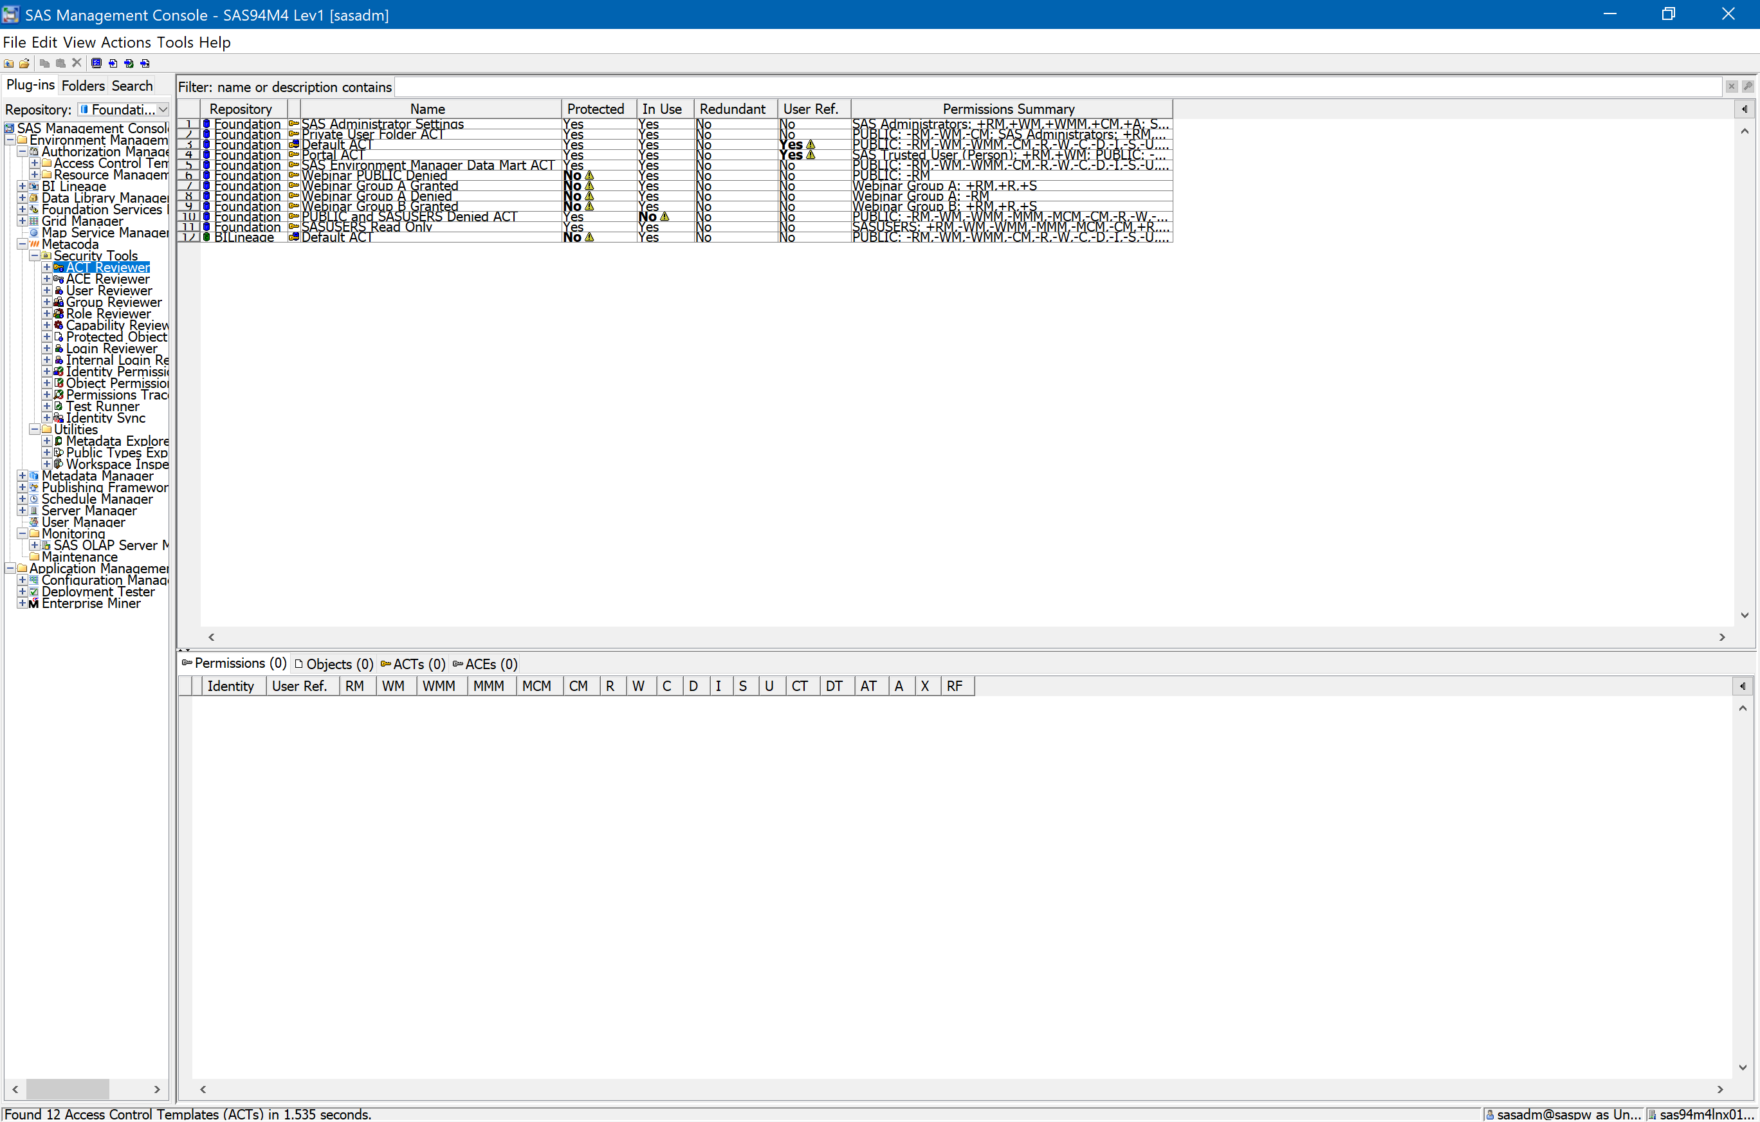The height and width of the screenshot is (1122, 1760).
Task: Collapse the Utilities folder
Action: click(34, 430)
